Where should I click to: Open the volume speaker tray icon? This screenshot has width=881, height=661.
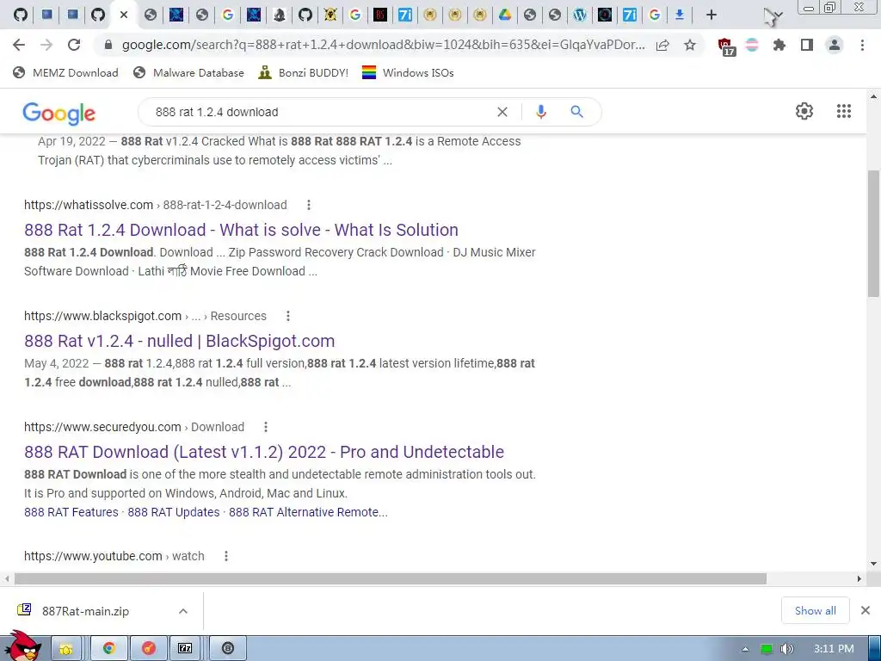click(787, 649)
